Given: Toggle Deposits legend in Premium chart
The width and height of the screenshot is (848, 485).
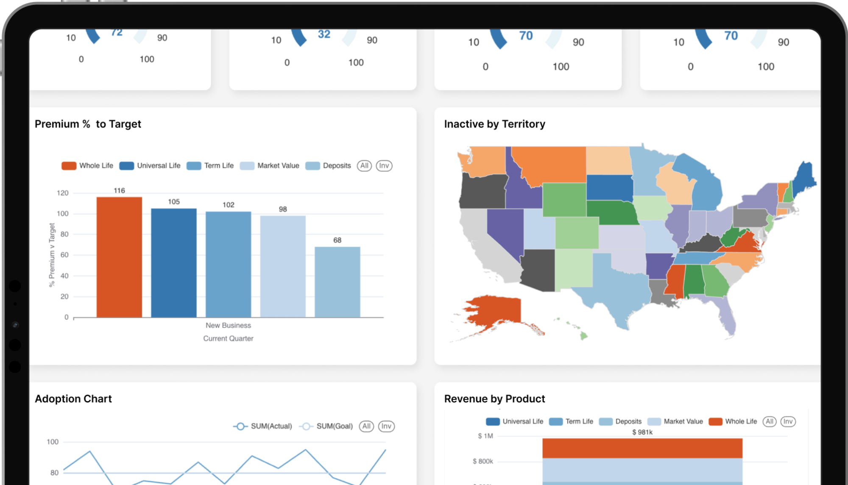Looking at the screenshot, I should 328,166.
